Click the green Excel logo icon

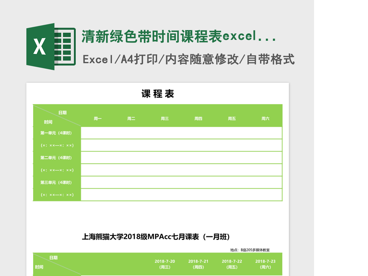click(x=51, y=47)
